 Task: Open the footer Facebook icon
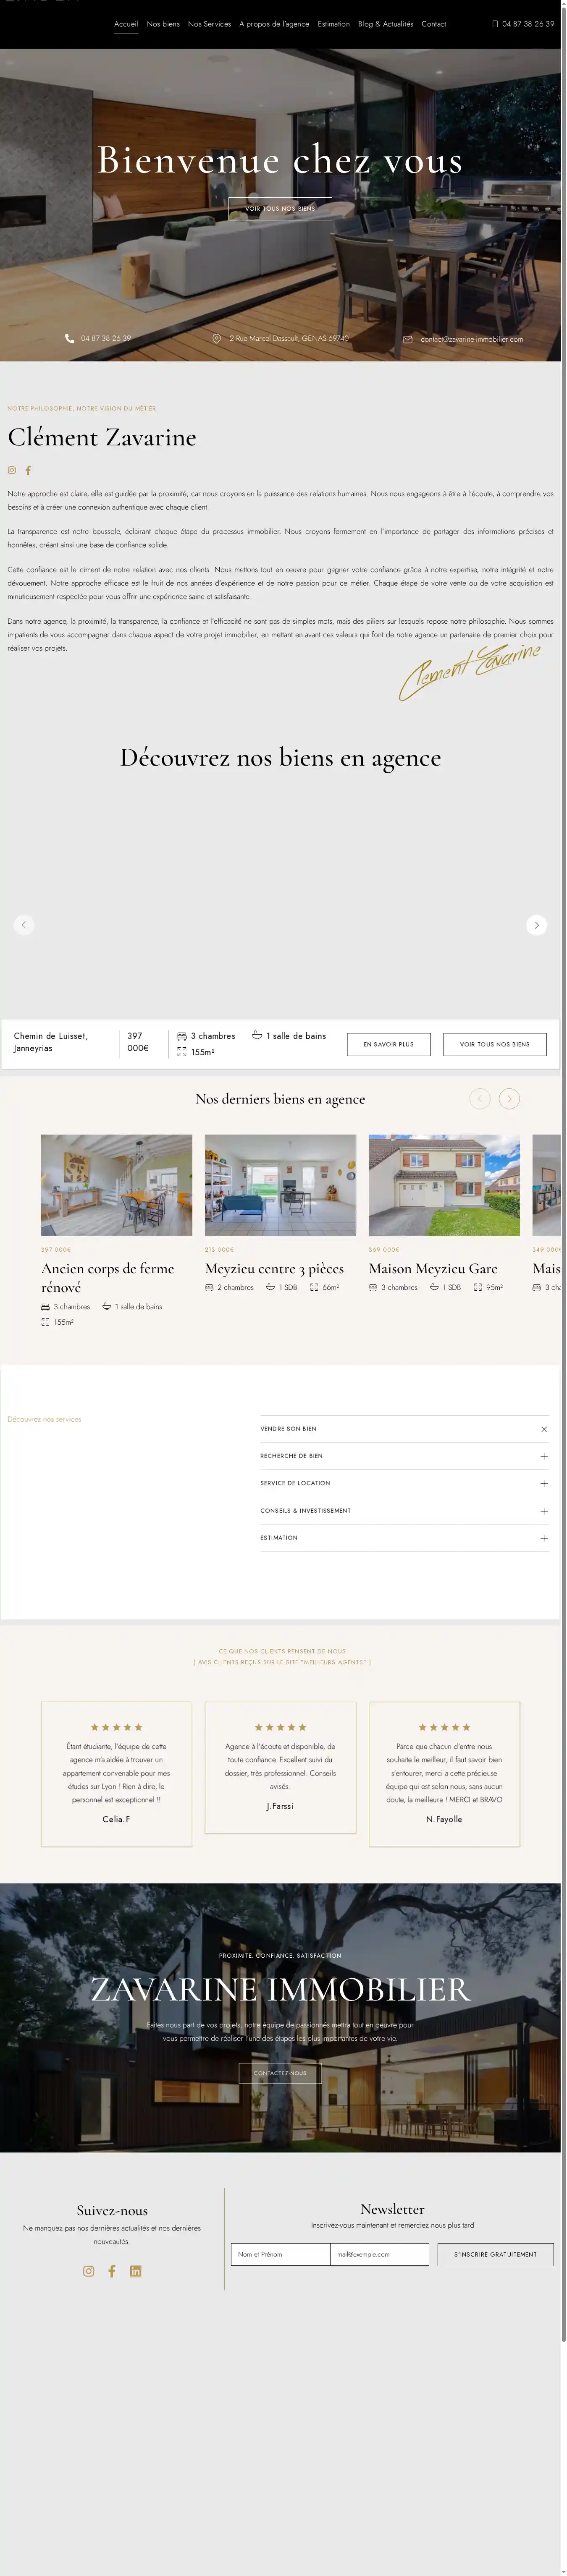(112, 2271)
